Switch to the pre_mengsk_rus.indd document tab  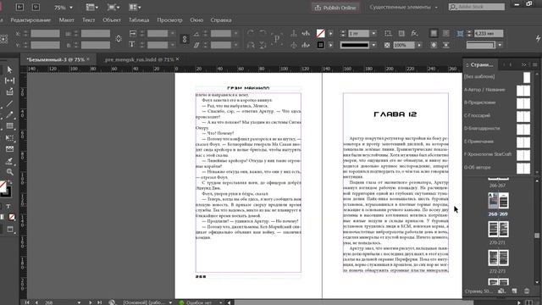coord(139,59)
